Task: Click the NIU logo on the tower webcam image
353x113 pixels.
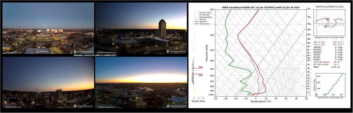Action: 176,52
